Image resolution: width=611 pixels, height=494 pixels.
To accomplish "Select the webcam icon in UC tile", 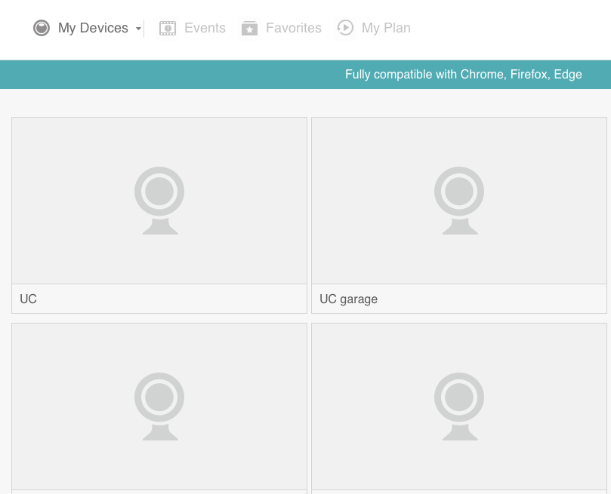I will [159, 201].
